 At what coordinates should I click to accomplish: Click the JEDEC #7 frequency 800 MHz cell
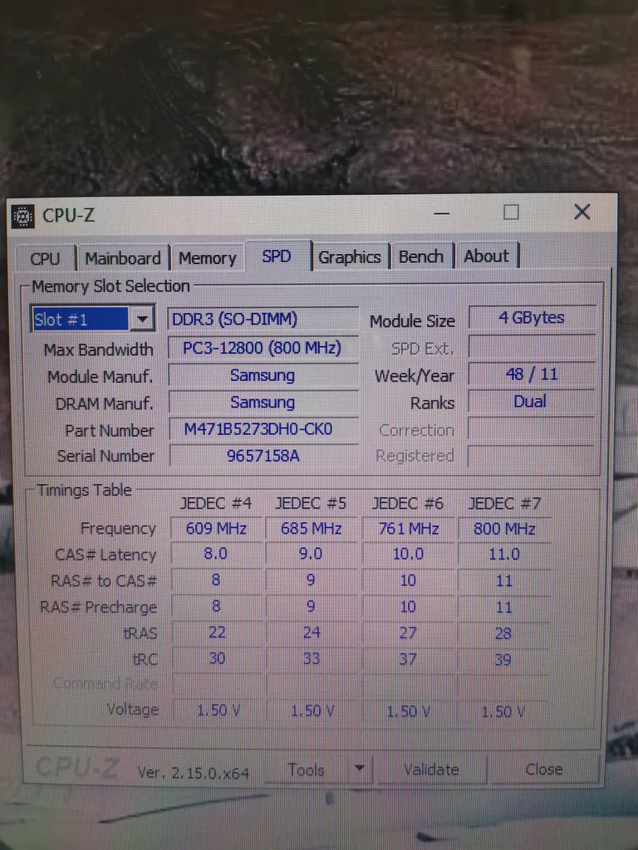503,529
